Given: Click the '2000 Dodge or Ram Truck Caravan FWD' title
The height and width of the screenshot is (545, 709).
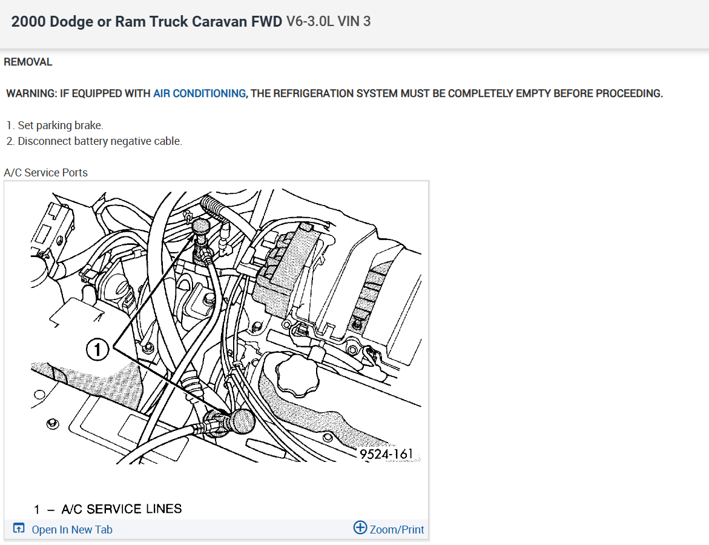Looking at the screenshot, I should (147, 21).
